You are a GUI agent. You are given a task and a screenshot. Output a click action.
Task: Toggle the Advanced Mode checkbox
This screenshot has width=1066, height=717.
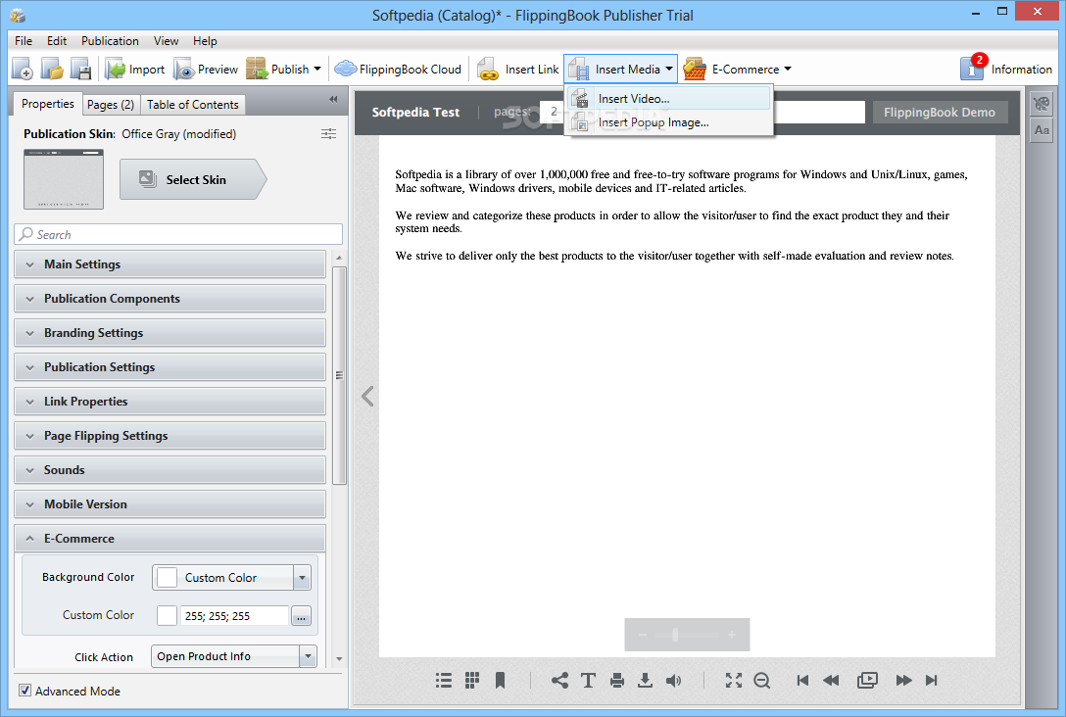25,691
